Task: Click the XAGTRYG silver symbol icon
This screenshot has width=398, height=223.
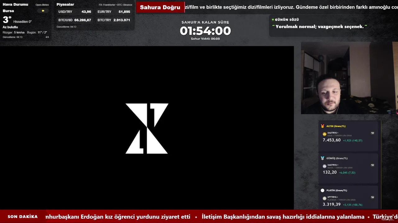Action: click(x=325, y=166)
